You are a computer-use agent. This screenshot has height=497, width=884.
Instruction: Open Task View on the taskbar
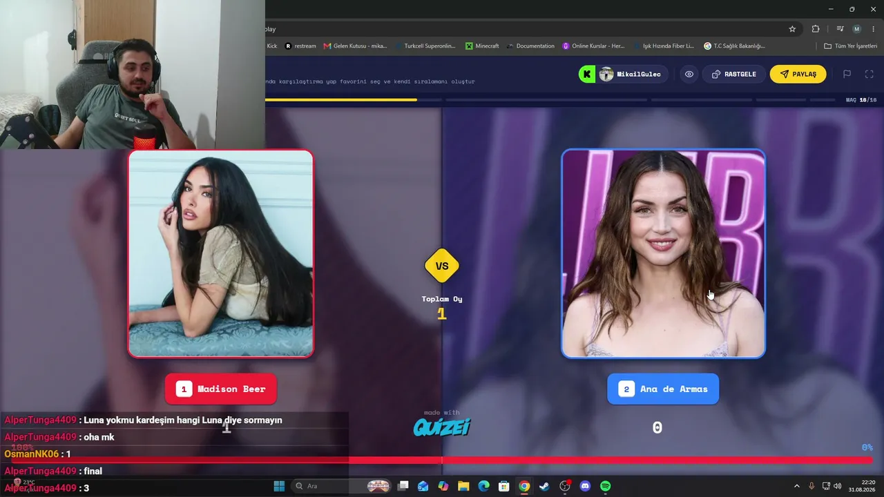(x=403, y=486)
